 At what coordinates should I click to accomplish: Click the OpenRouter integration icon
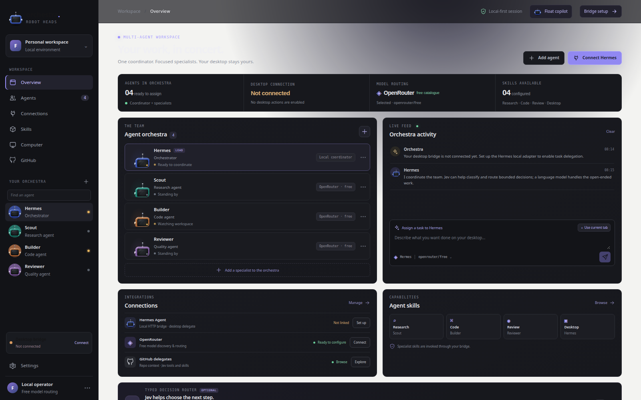point(130,342)
